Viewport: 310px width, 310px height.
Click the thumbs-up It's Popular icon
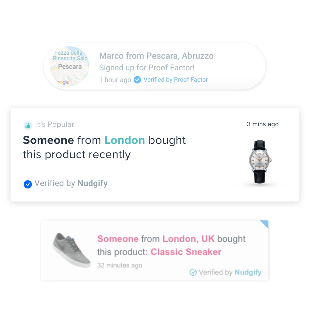tap(28, 125)
